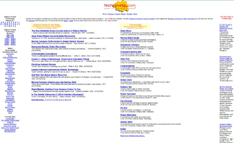Go to page 2 of stories
Screen dimensions: 234x143
point(46,99)
